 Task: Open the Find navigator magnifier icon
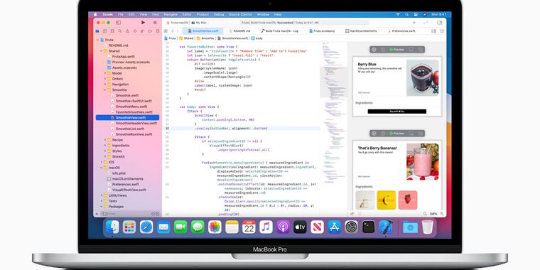(x=120, y=31)
